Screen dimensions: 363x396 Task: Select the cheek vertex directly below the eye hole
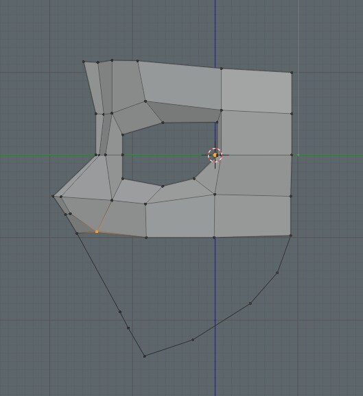click(145, 203)
